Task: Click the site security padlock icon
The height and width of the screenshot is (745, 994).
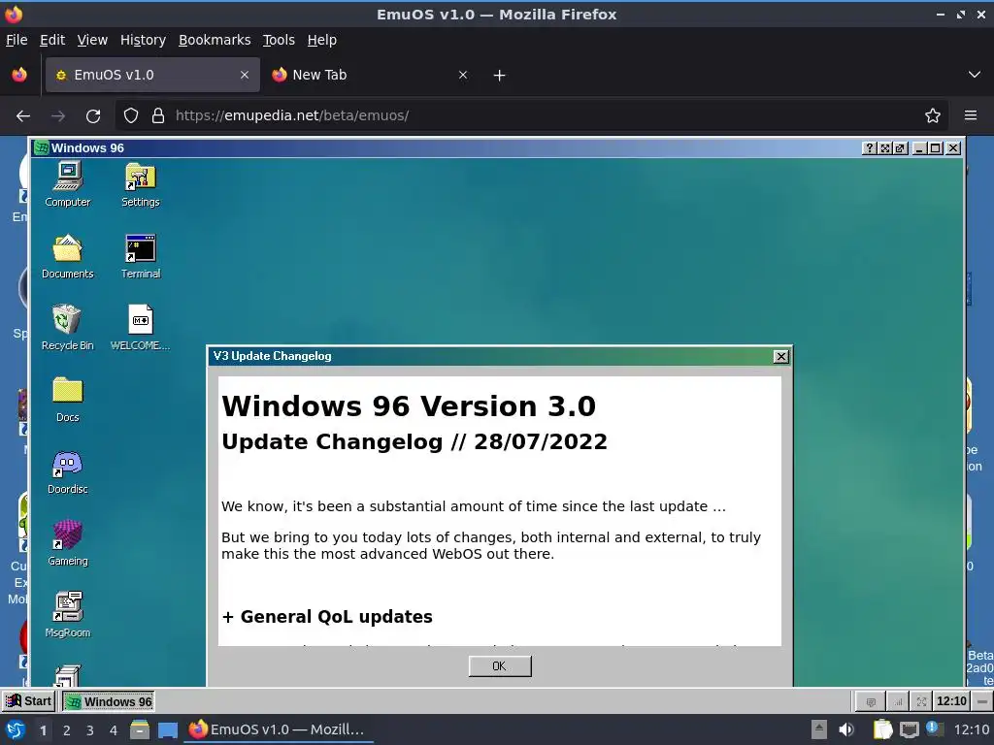Action: (x=158, y=116)
